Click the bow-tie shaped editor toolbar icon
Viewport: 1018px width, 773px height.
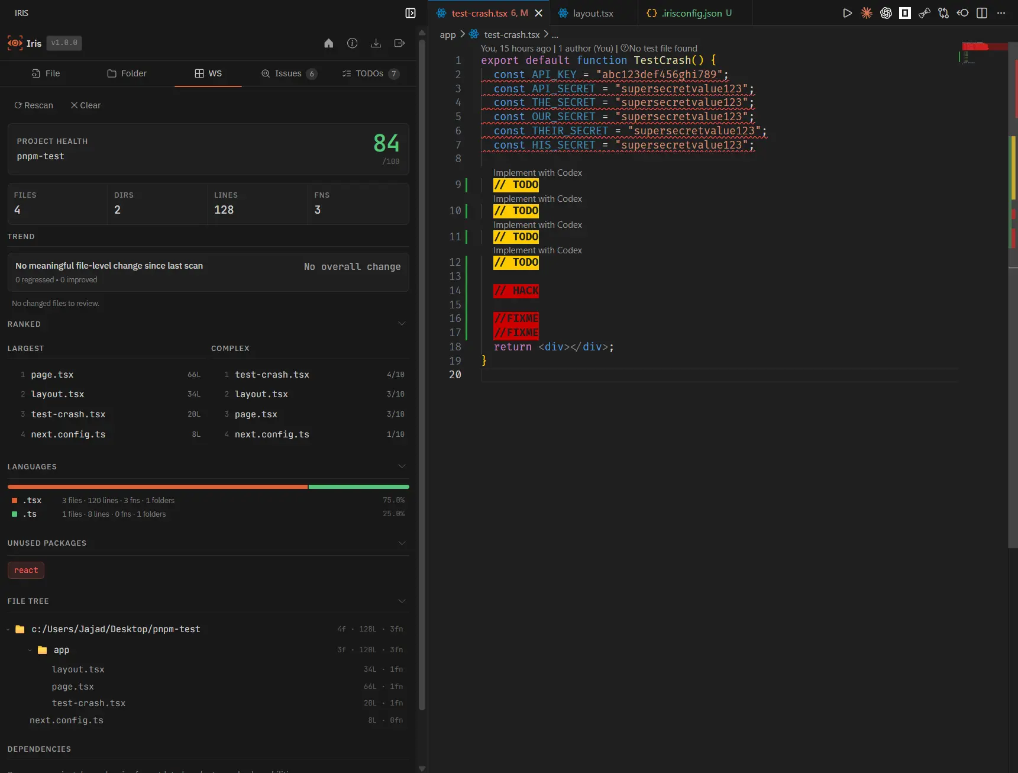tap(925, 13)
